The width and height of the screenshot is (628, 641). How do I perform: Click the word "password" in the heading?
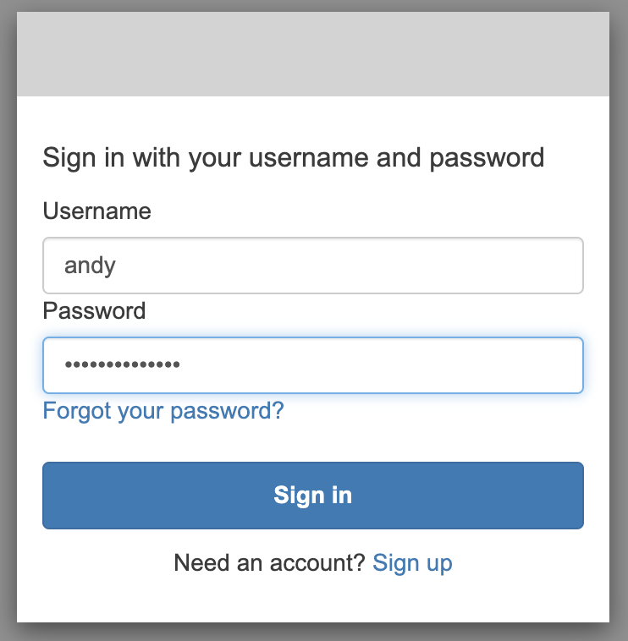point(492,157)
